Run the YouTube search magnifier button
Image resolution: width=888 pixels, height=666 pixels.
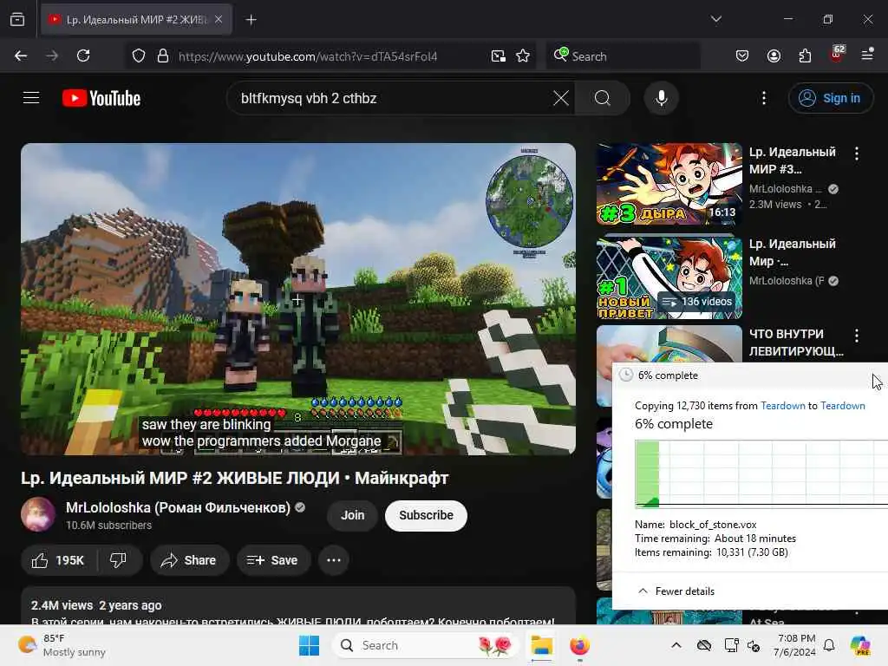click(x=603, y=99)
